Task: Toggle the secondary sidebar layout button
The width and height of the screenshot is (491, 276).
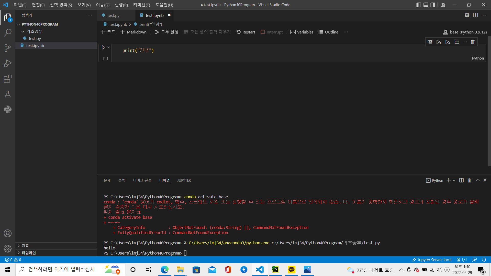Action: tap(433, 5)
